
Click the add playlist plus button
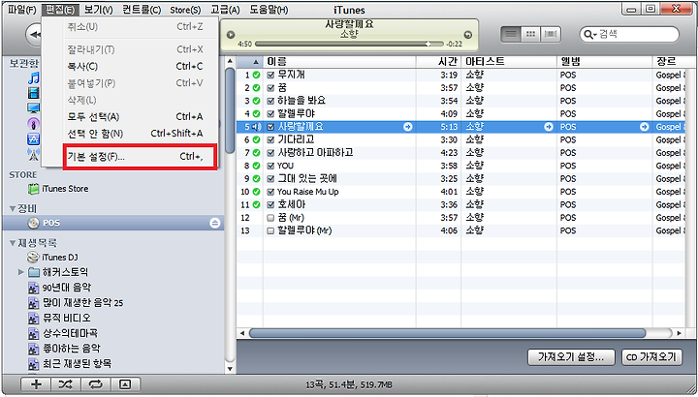coord(36,384)
